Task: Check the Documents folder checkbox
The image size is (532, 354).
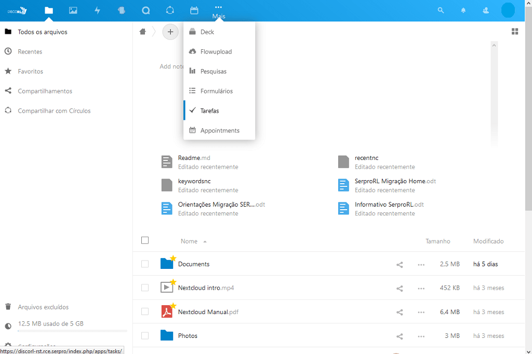Action: [x=145, y=264]
